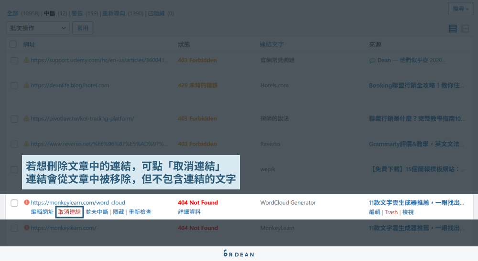Click warning icon beside pivotlaw.tw link
478x261 pixels.
26,118
